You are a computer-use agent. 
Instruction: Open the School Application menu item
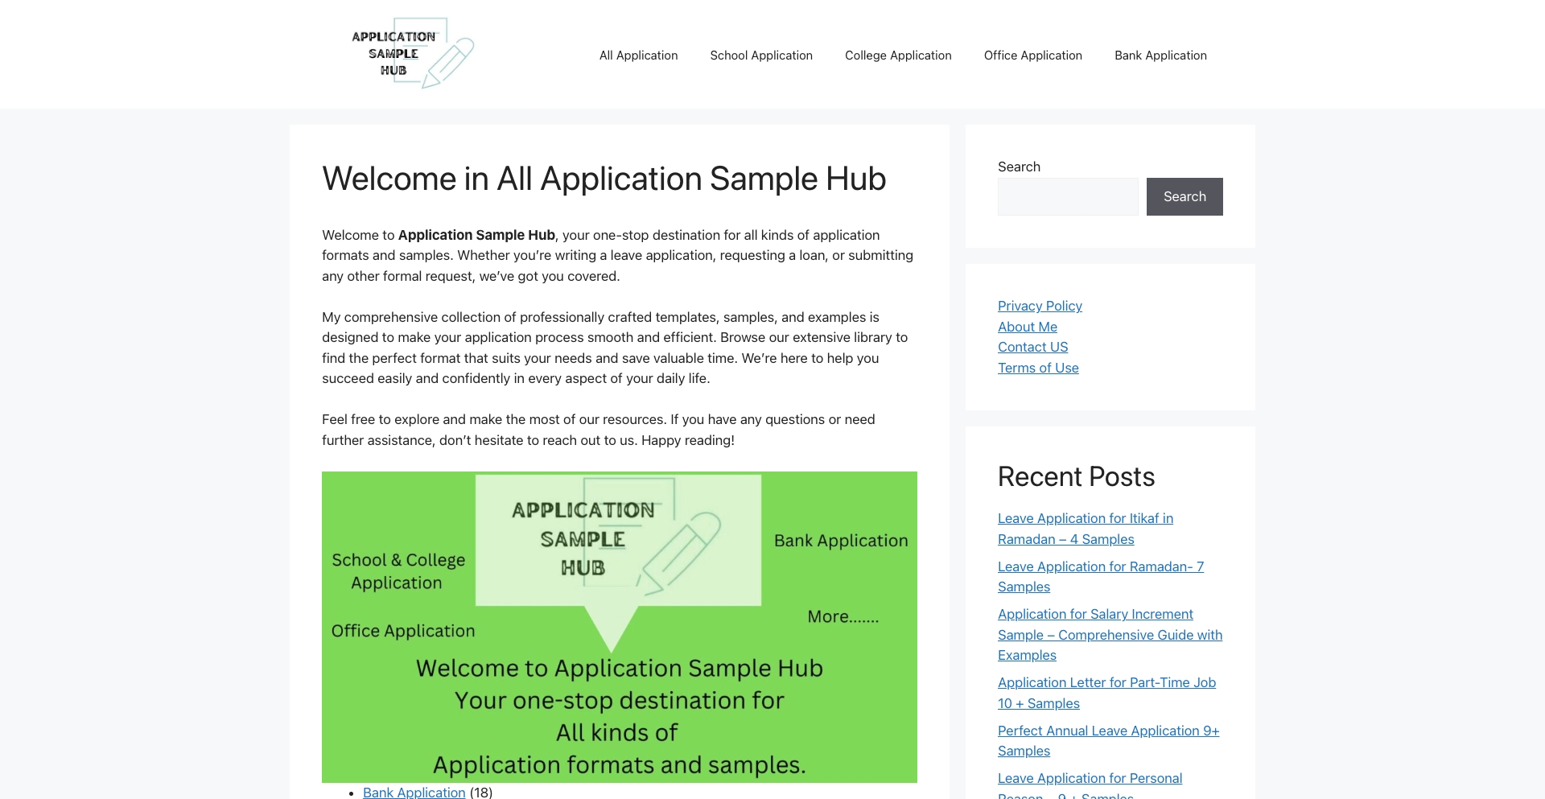click(x=760, y=55)
